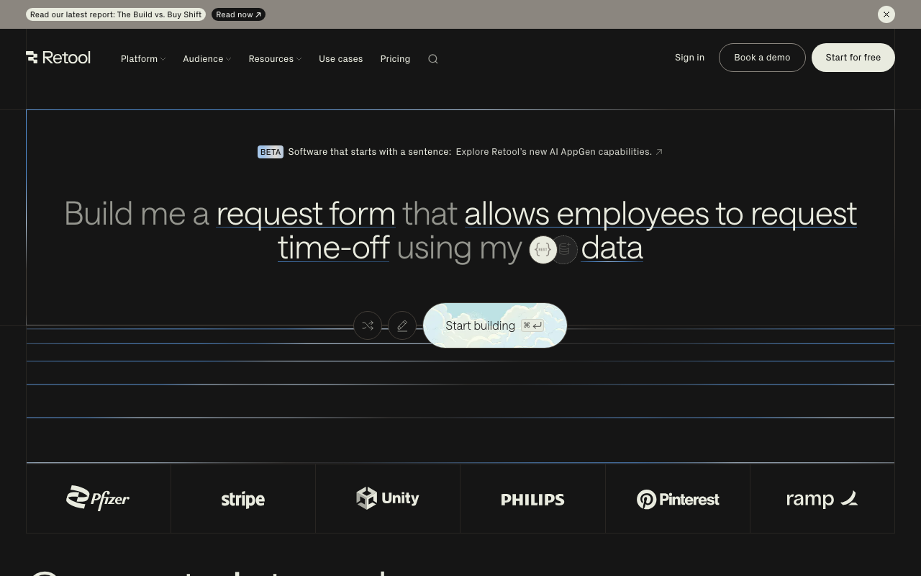Screen dimensions: 921x576
Task: Click the Unity logo
Action: (387, 498)
